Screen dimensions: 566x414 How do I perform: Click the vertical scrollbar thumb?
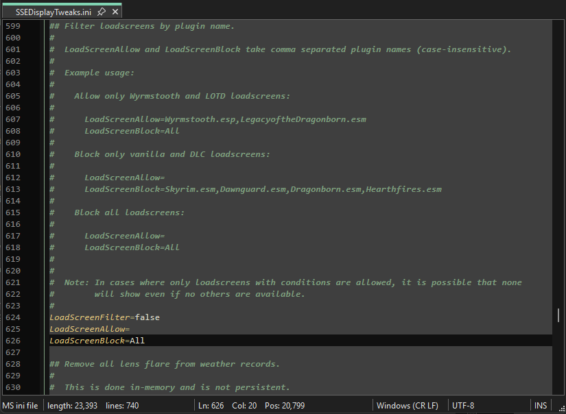pos(558,315)
